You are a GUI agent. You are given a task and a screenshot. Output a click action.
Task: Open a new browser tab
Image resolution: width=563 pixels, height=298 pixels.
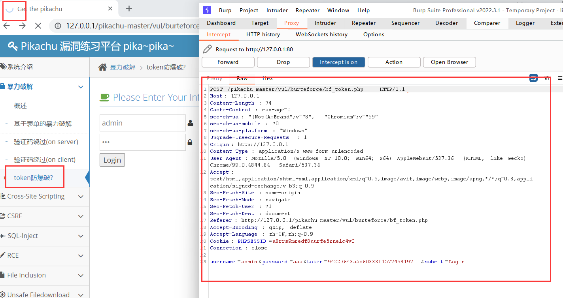click(x=129, y=9)
